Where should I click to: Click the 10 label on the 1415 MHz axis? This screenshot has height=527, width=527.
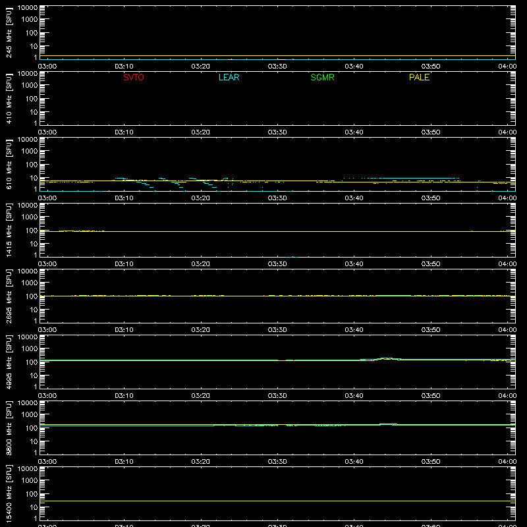34,244
